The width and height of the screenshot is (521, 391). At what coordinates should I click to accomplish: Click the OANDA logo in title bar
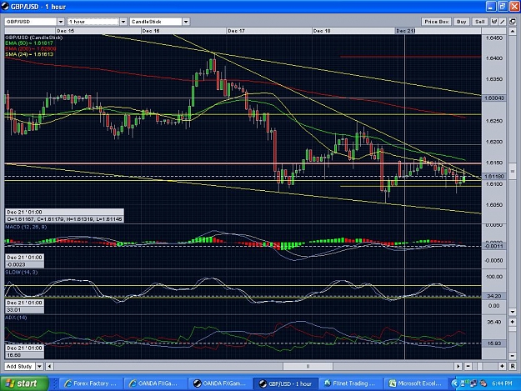[5, 6]
